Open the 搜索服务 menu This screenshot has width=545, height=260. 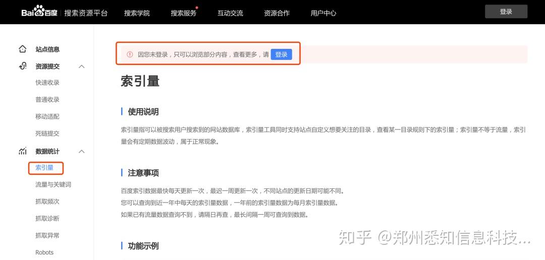[x=184, y=13]
